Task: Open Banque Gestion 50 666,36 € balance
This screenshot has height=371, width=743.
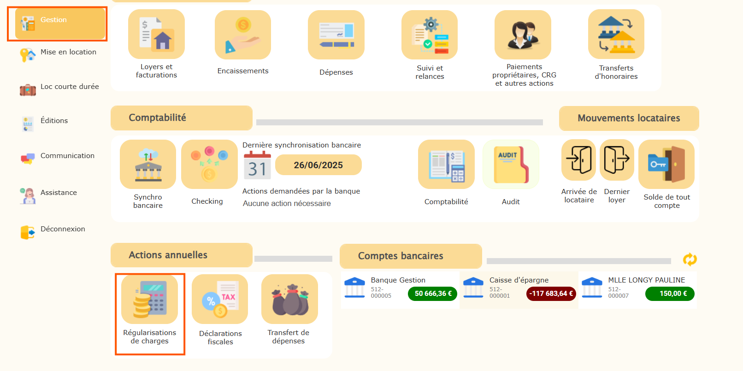Action: [x=432, y=294]
